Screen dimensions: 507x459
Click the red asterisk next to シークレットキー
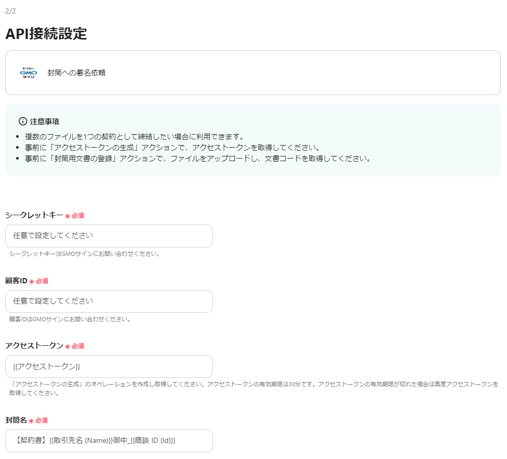click(x=68, y=216)
